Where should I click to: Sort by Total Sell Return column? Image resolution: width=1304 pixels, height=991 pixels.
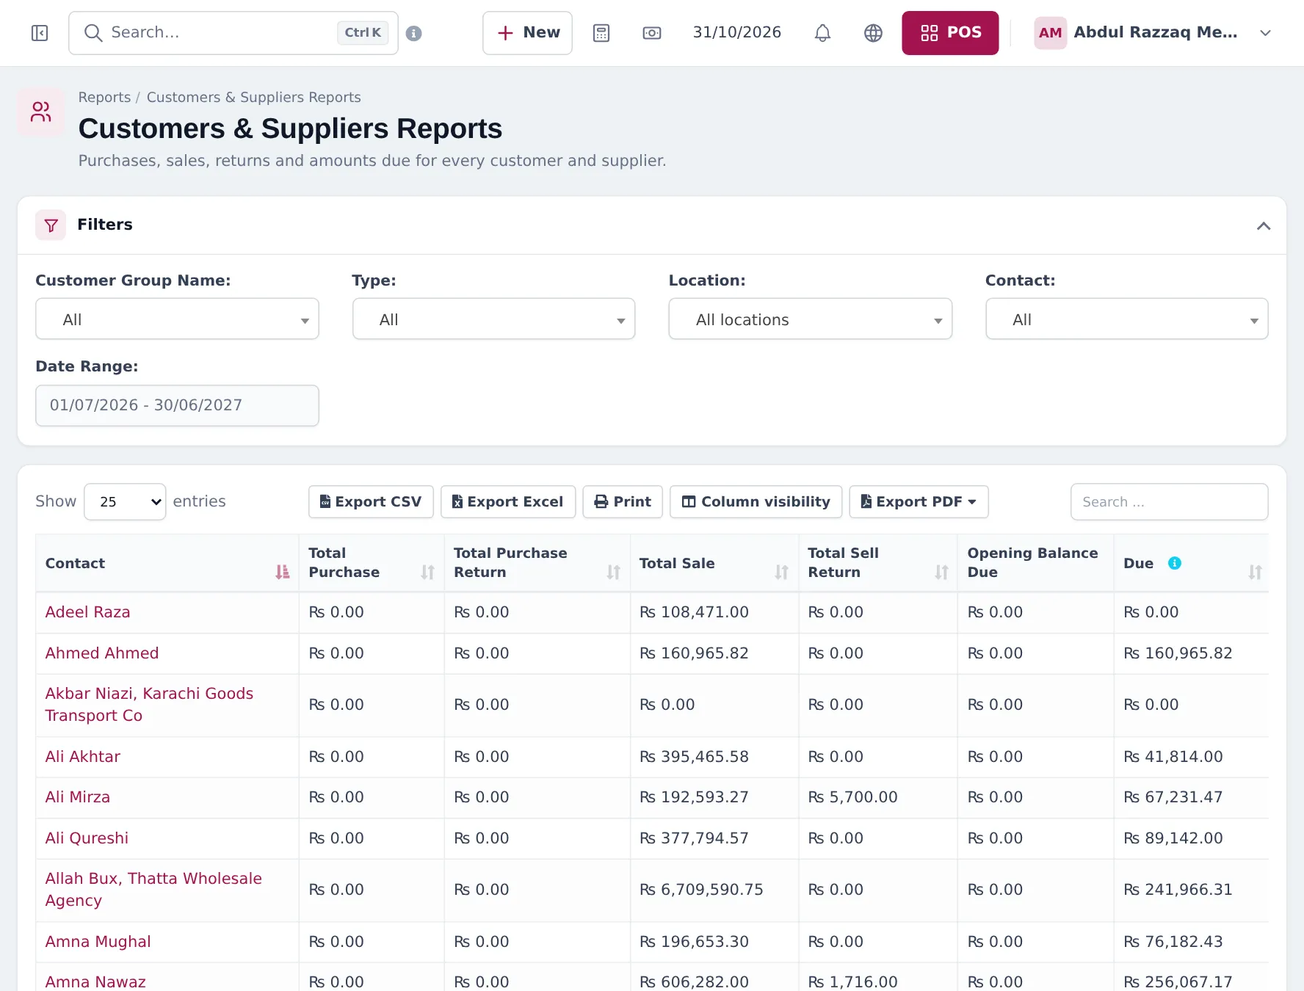point(941,572)
